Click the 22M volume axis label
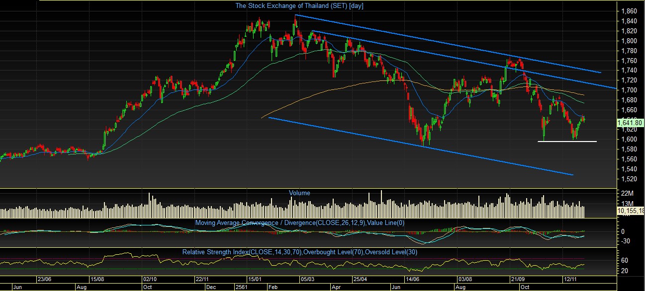Viewport: 645px width, 291px height. click(627, 193)
